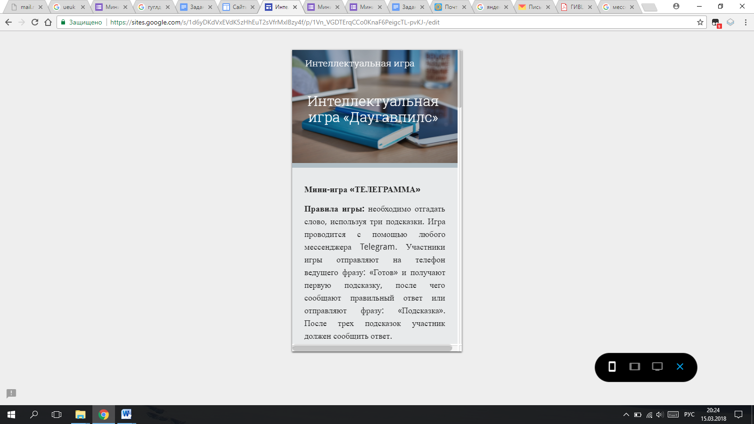Open the Action Center notifications icon
Image resolution: width=754 pixels, height=424 pixels.
[x=738, y=415]
